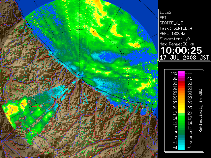Click the 'Reflectivity in dBZ' axis label
This screenshot has height=158, width=211.
click(200, 111)
